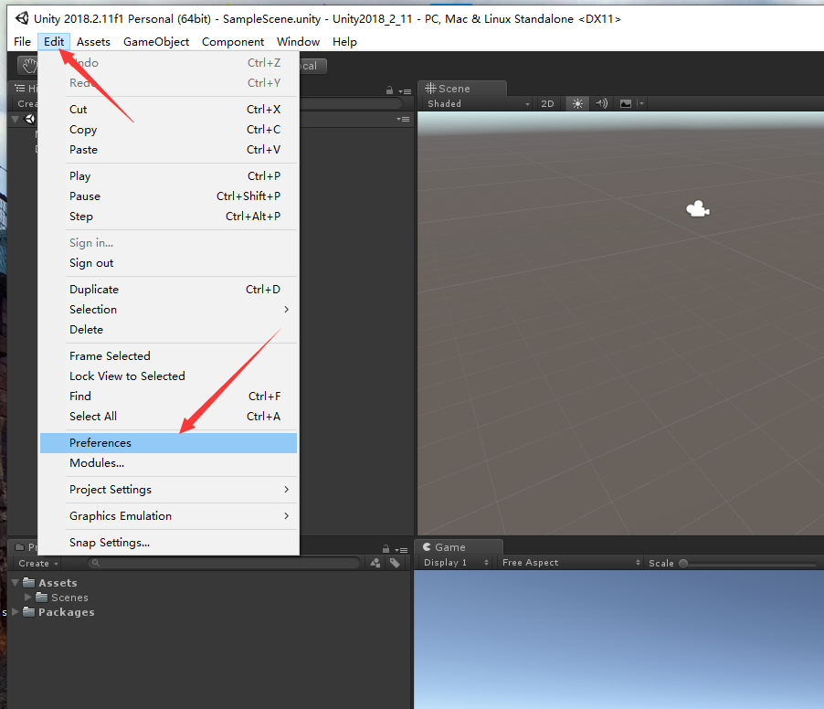Open the Component menu
Image resolution: width=824 pixels, height=709 pixels.
[233, 41]
